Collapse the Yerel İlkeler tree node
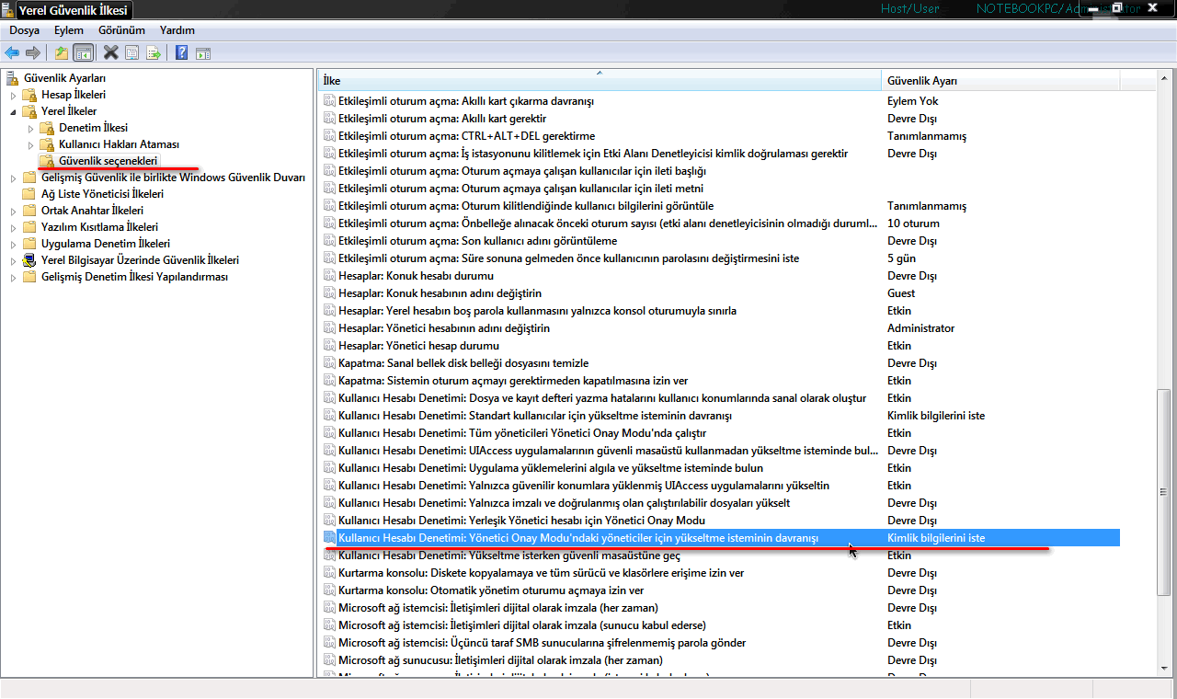The height and width of the screenshot is (699, 1177). (13, 111)
